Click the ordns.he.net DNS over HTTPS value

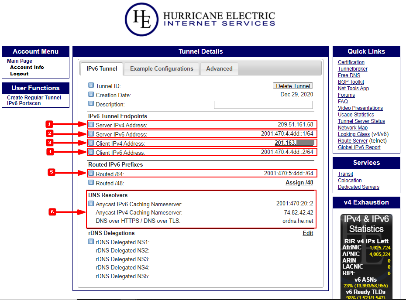click(x=298, y=221)
